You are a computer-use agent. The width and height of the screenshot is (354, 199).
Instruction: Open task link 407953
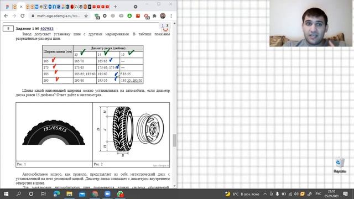point(46,29)
